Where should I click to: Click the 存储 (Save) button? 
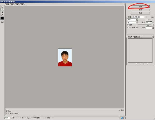tap(140, 6)
